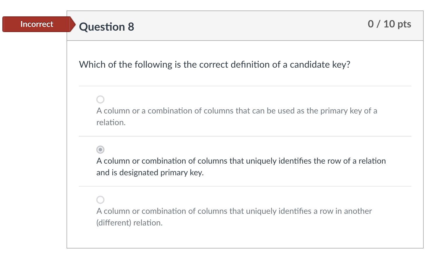The height and width of the screenshot is (266, 440).
Task: Click the '10 pts' portion of the score
Action: (397, 24)
